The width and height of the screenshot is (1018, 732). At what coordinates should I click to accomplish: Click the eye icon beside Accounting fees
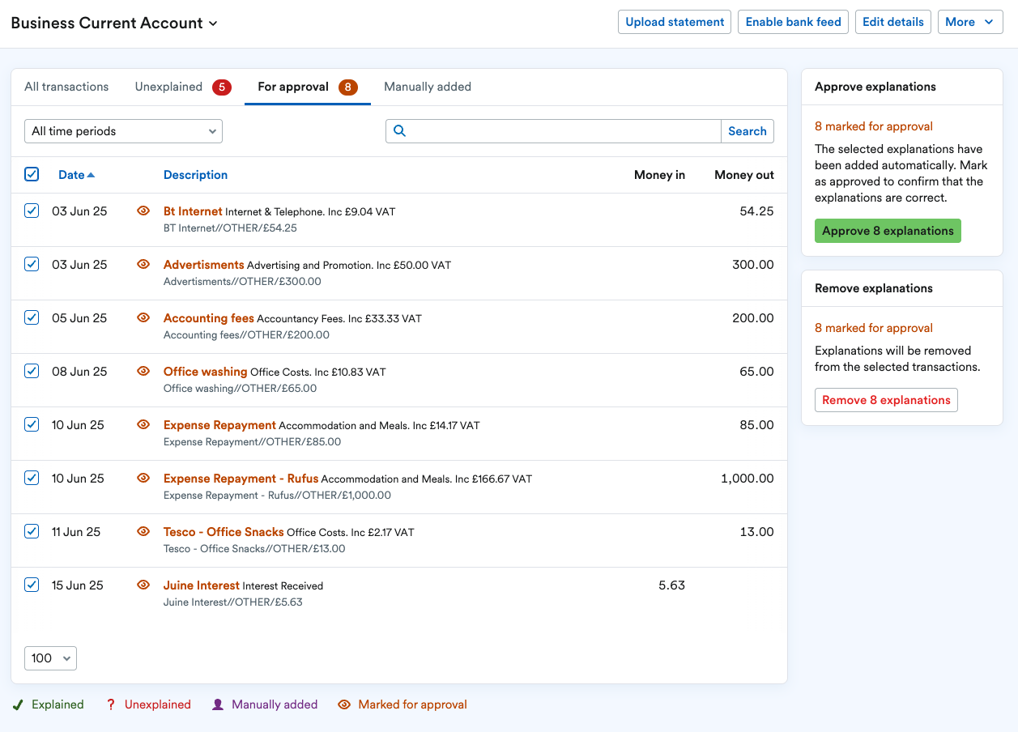(x=143, y=317)
